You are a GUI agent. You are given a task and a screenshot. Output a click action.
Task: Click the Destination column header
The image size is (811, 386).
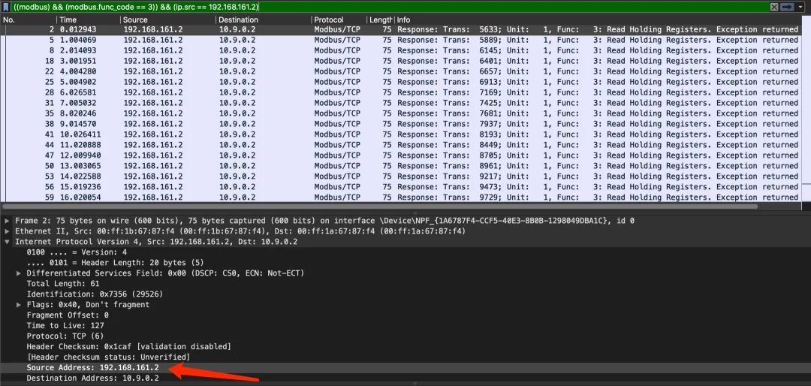261,20
